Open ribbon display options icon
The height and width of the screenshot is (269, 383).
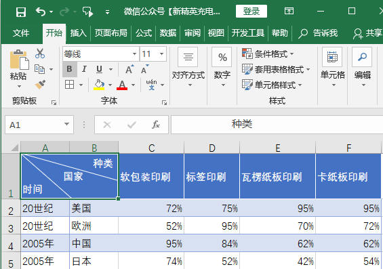click(x=289, y=11)
